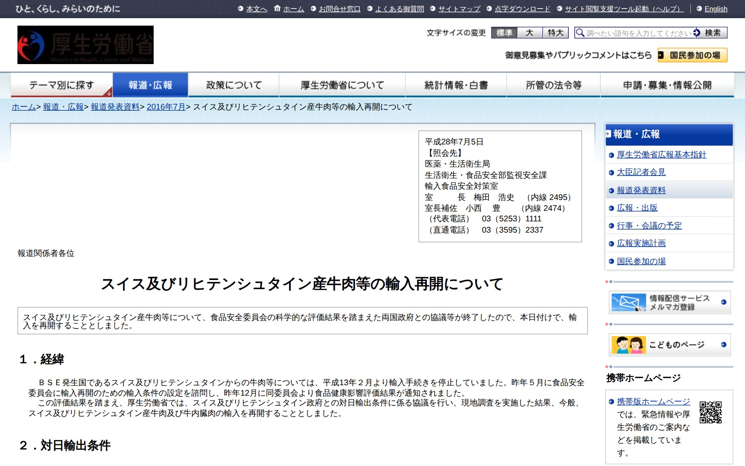Click the QR code for the mobile site
745x466 pixels.
pos(710,412)
